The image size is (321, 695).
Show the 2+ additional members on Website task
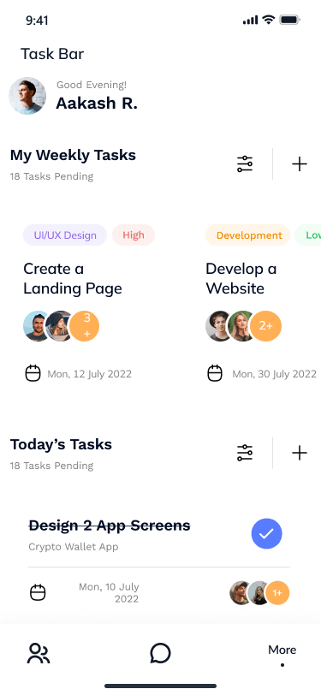265,326
